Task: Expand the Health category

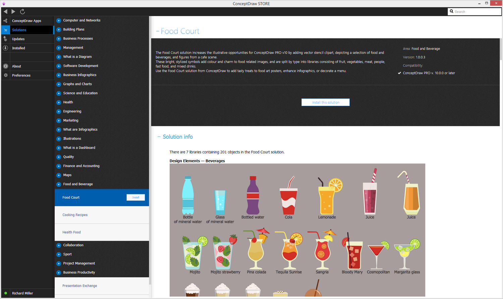Action: [59, 102]
